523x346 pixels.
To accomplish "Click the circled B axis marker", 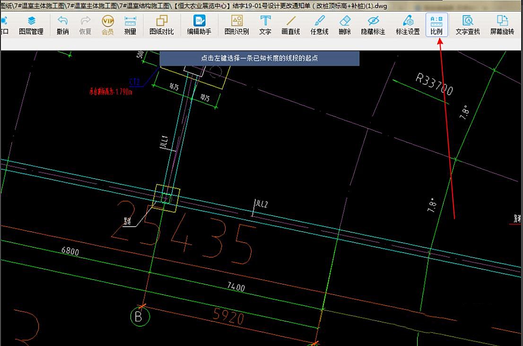I will [x=139, y=317].
